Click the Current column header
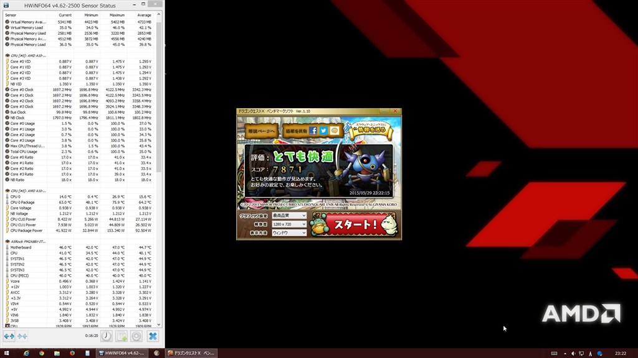Viewport: 638px width, 358px height. coord(60,15)
